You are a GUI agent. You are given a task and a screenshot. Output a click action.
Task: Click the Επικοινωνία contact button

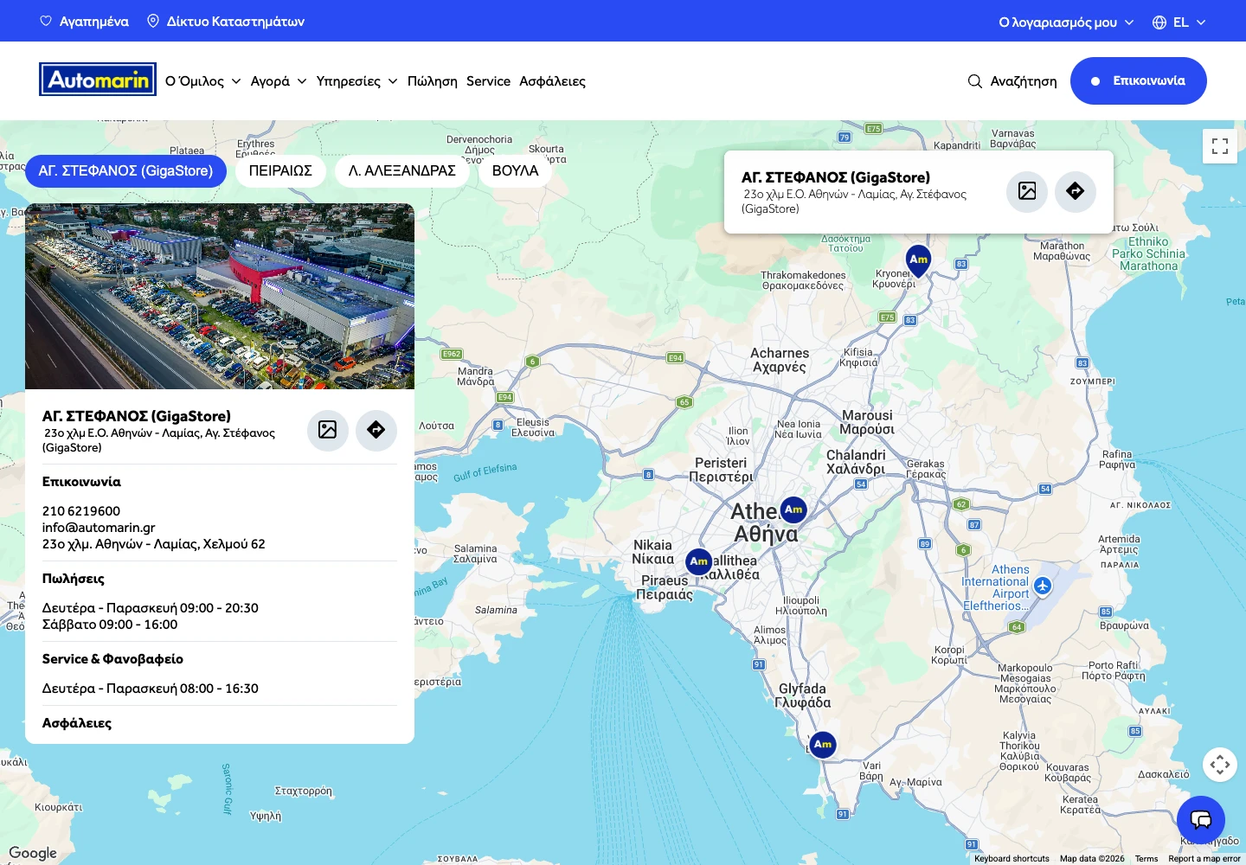pos(1139,80)
